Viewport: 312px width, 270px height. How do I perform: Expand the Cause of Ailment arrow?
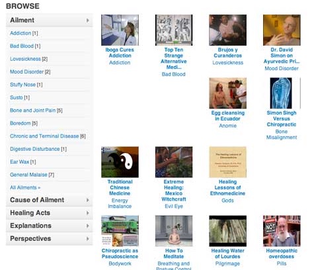click(x=88, y=200)
